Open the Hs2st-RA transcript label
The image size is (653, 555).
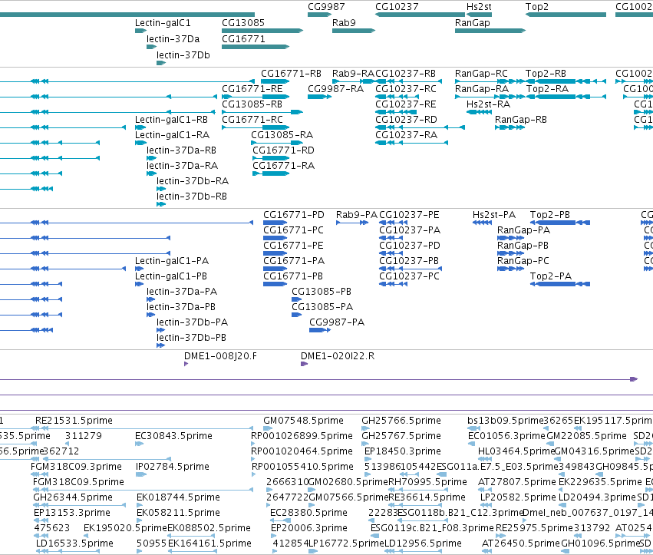tap(489, 104)
